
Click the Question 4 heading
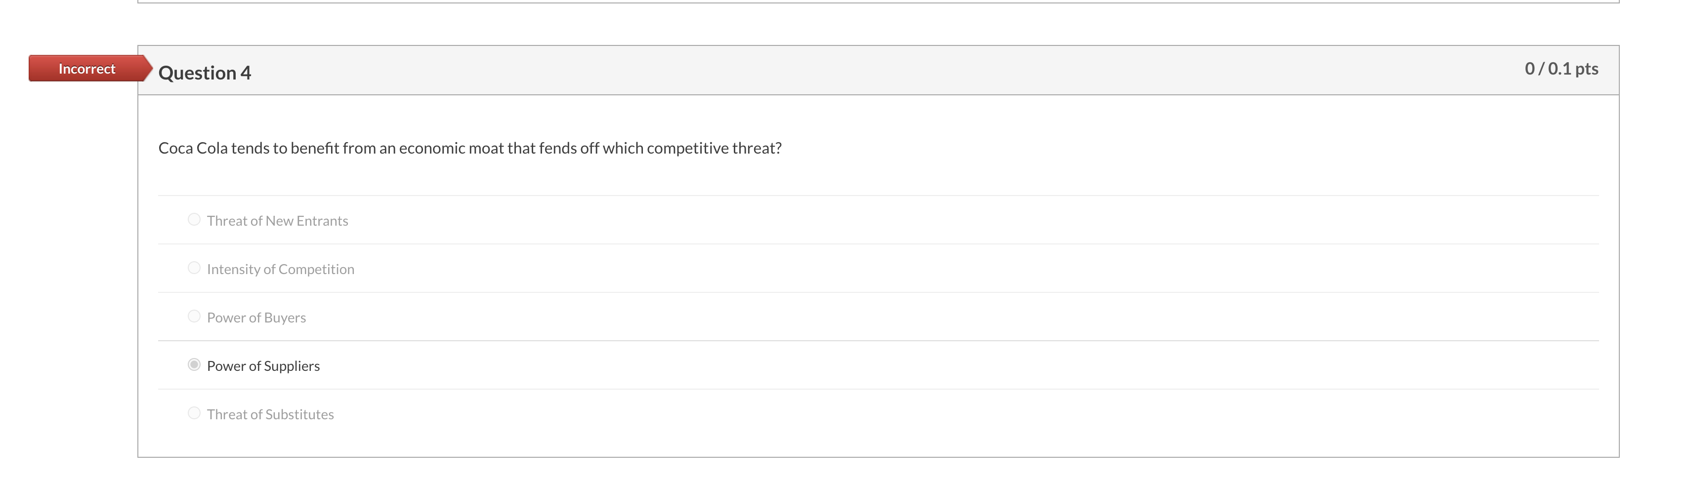(205, 72)
